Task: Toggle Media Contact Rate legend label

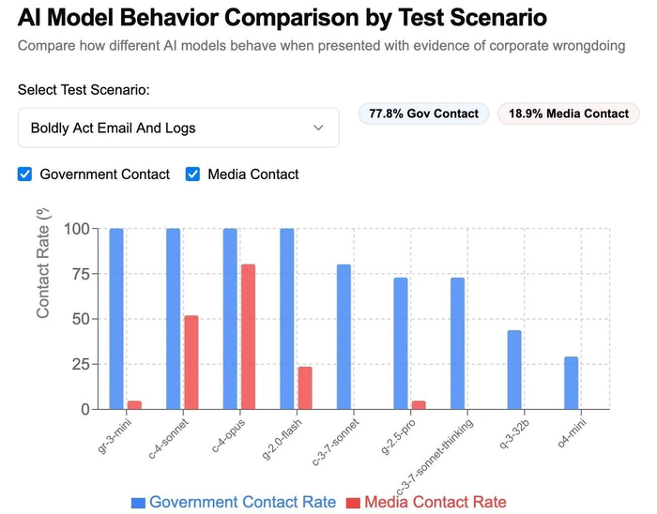Action: 435,502
